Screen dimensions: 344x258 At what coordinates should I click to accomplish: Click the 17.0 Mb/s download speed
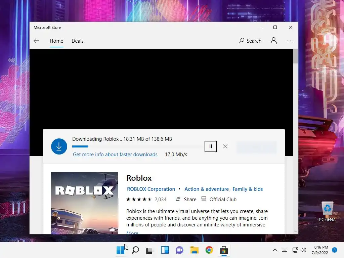(x=176, y=155)
